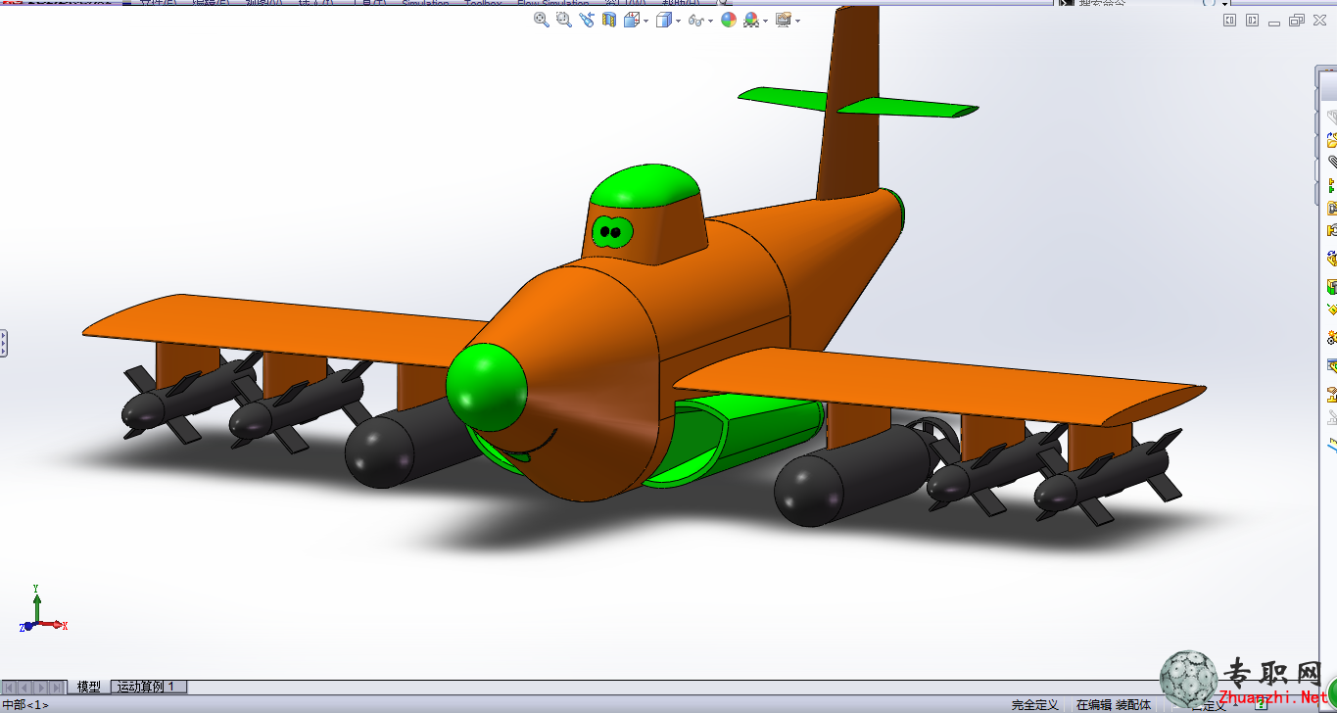The height and width of the screenshot is (713, 1337).
Task: Open the View Orientation cube icon
Action: pos(632,20)
